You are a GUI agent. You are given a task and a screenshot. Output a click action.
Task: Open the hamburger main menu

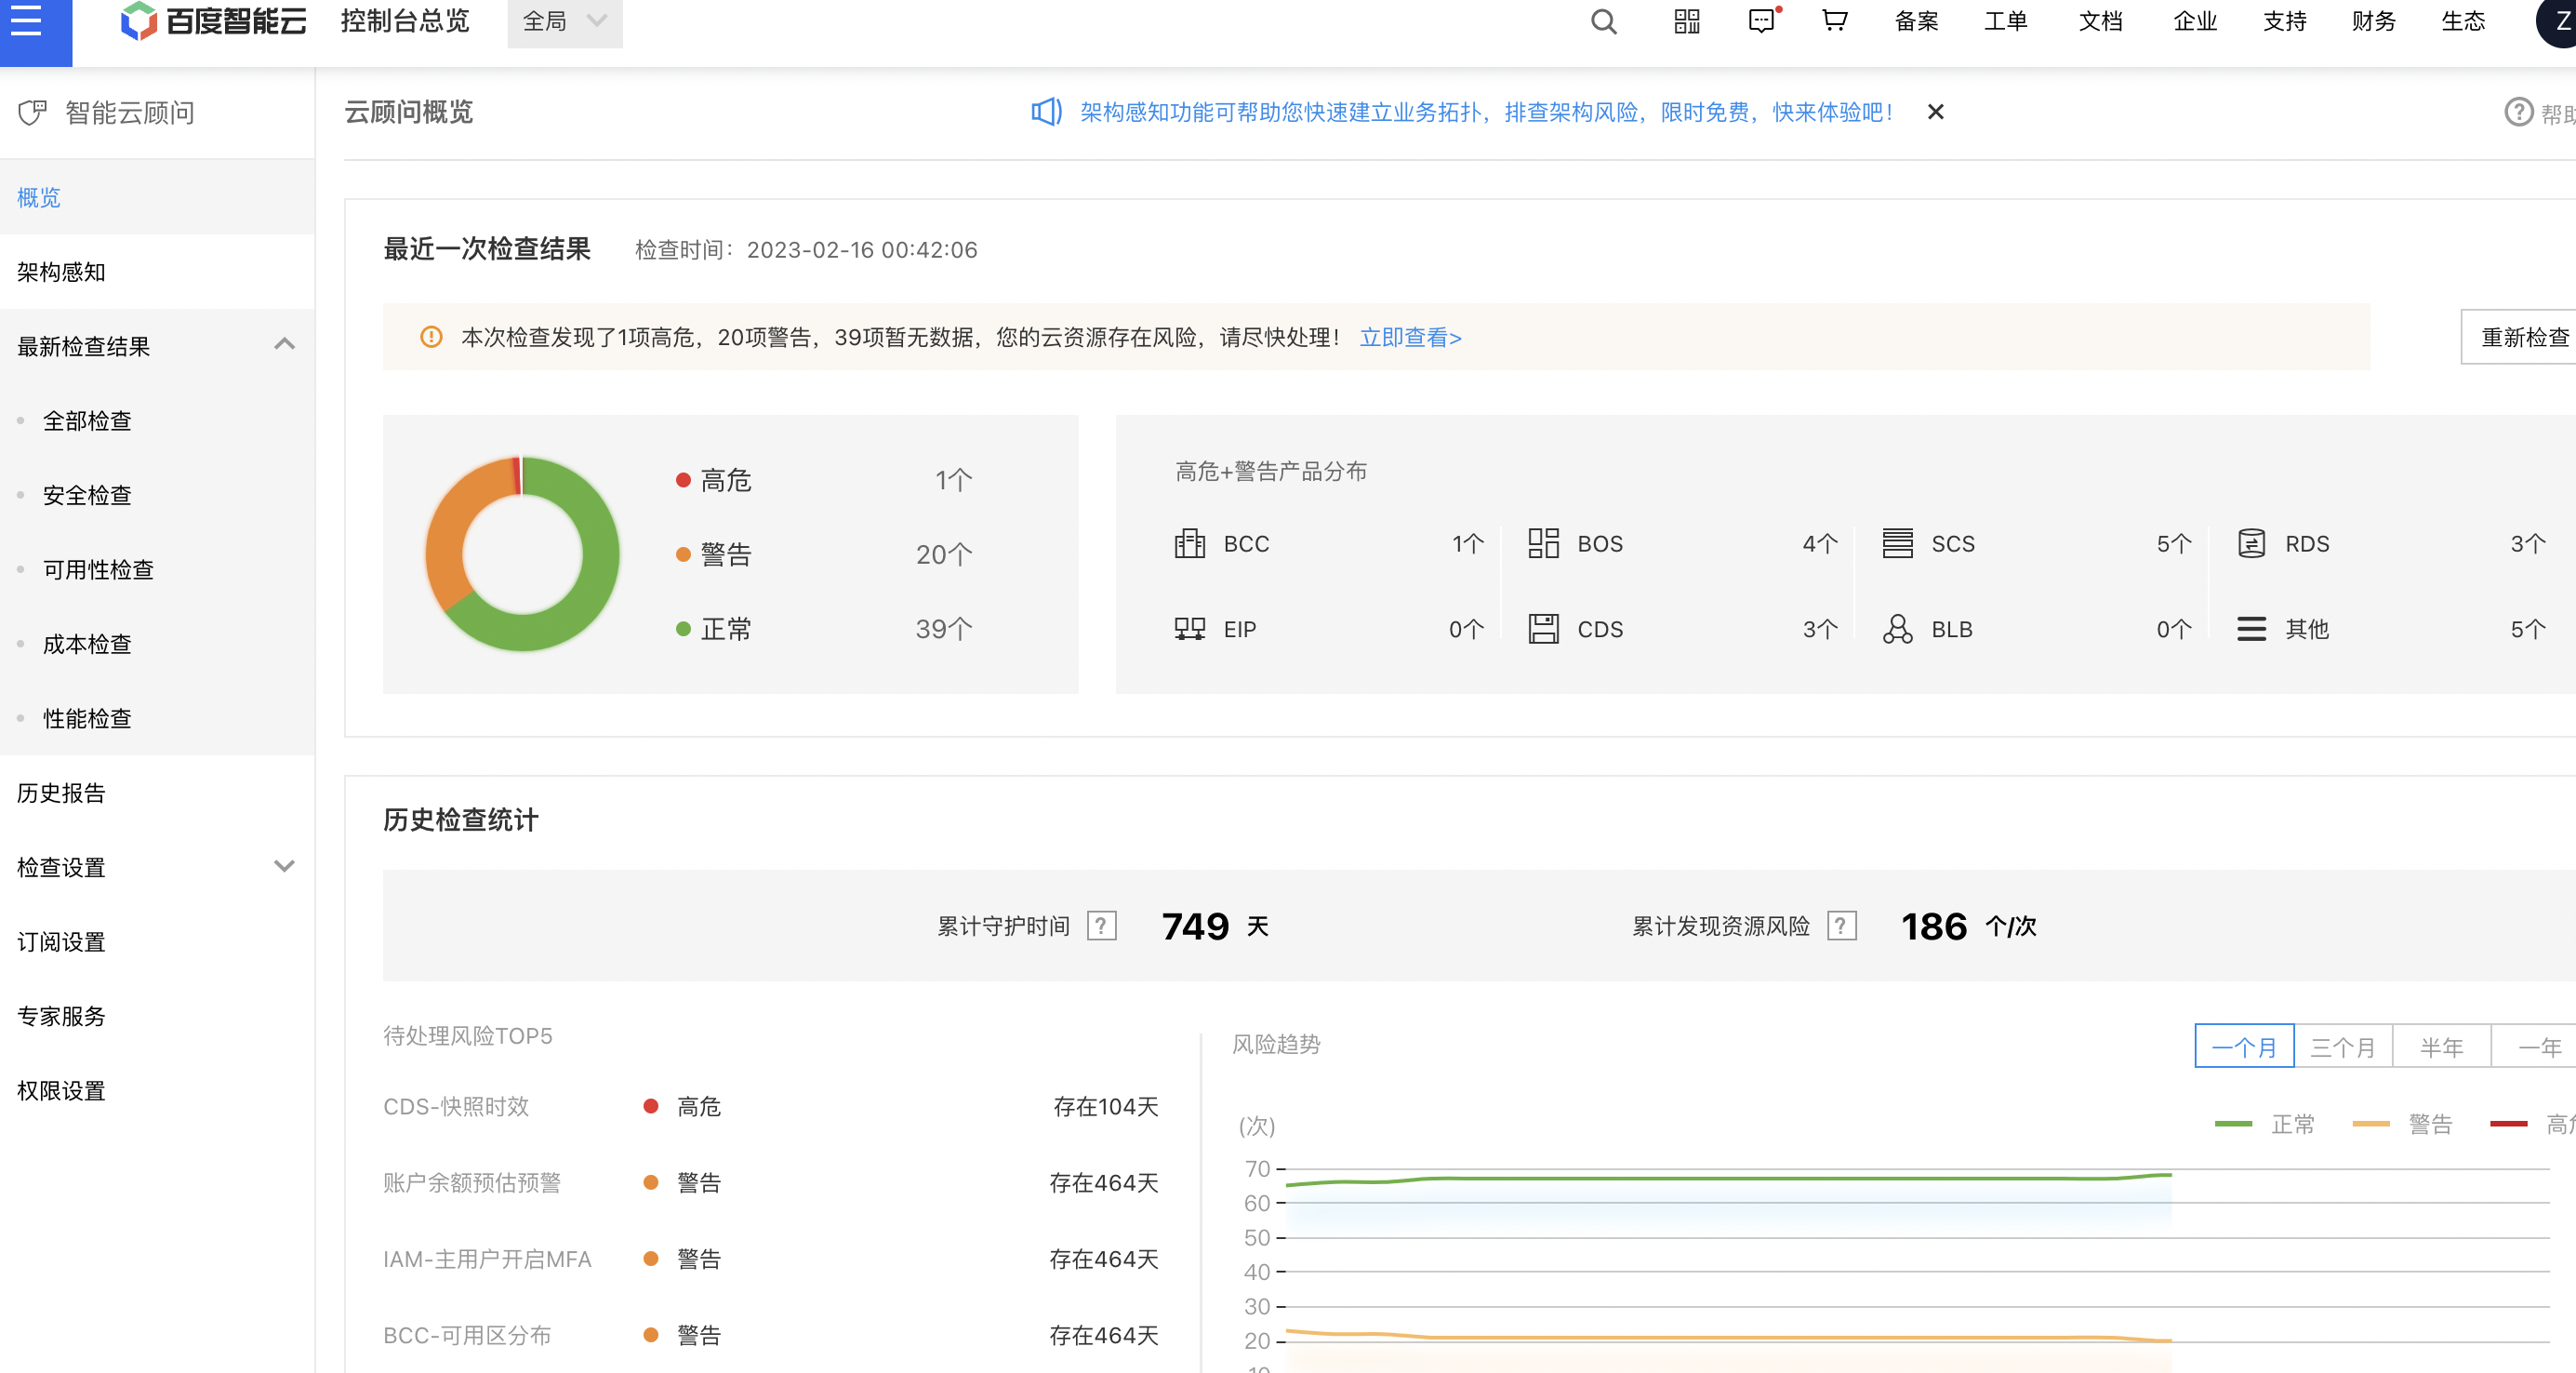27,20
